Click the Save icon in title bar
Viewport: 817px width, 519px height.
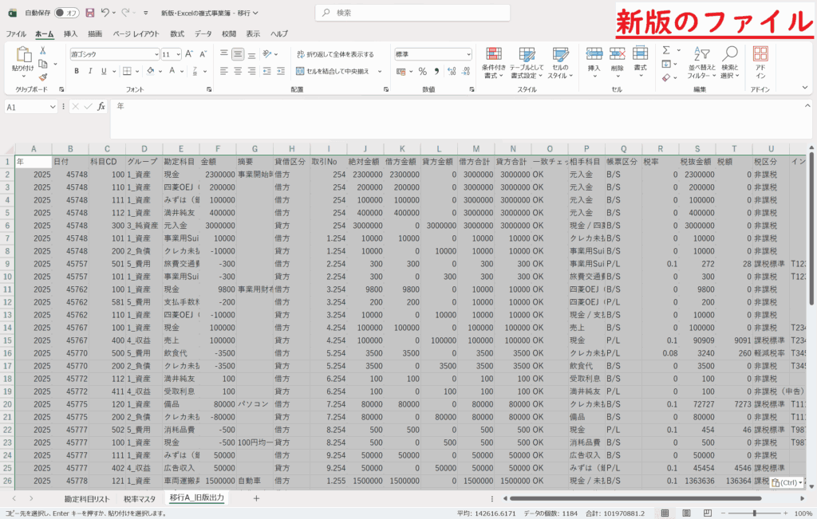pyautogui.click(x=89, y=13)
